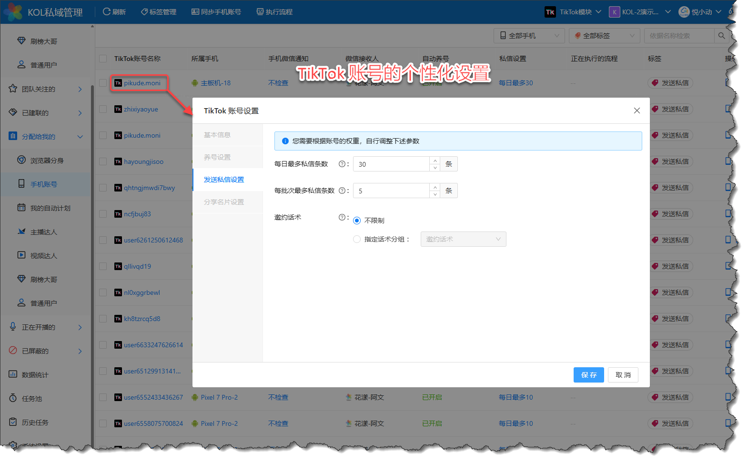748x463 pixels.
Task: Click the 历史任务 clipboard icon
Action: point(13,422)
